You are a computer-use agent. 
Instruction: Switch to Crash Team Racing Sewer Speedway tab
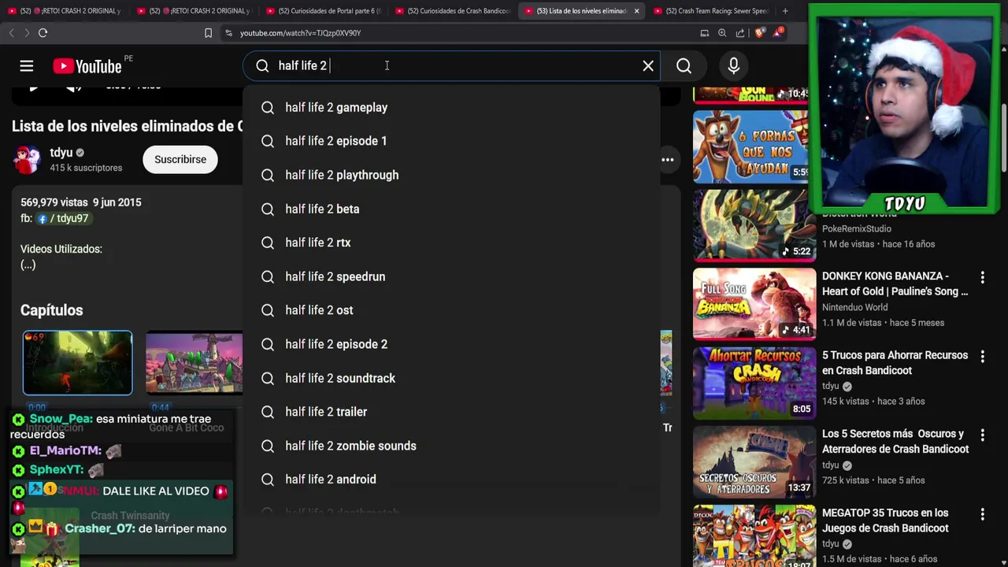pos(710,11)
